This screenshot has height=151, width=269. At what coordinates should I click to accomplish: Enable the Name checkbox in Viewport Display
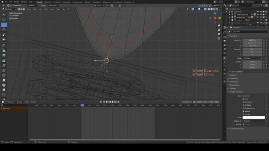pos(243,96)
